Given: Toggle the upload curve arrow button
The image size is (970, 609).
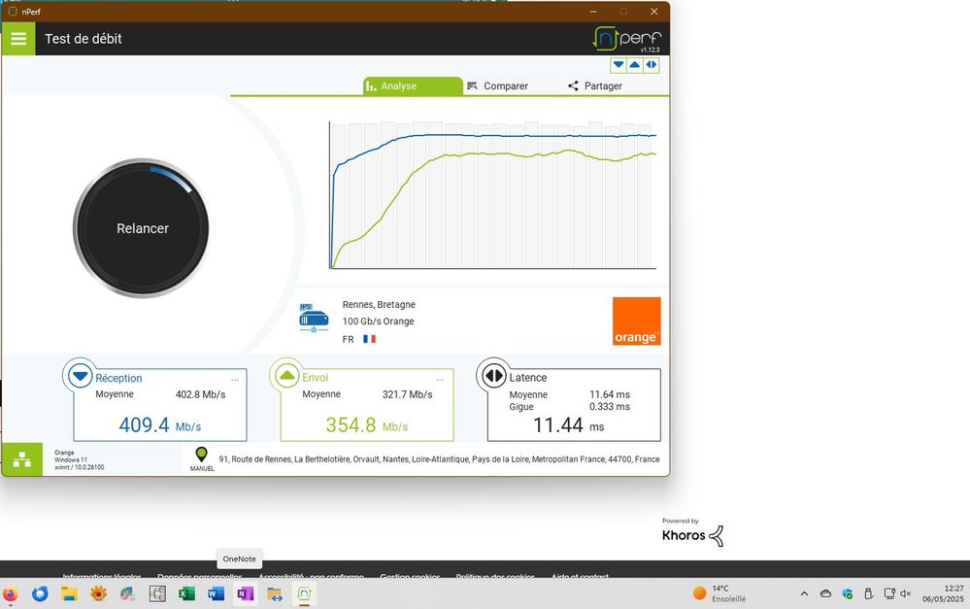Looking at the screenshot, I should [635, 65].
